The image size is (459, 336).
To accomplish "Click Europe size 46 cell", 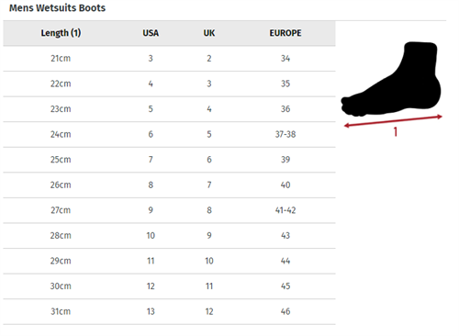I will click(x=285, y=311).
